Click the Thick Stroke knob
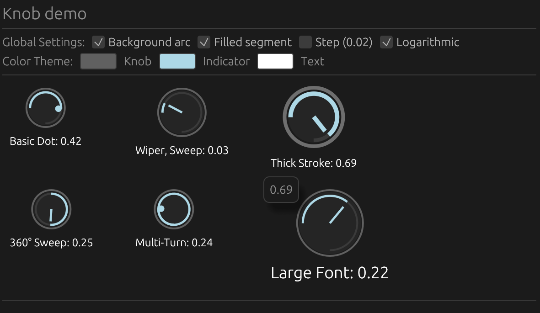 314,117
